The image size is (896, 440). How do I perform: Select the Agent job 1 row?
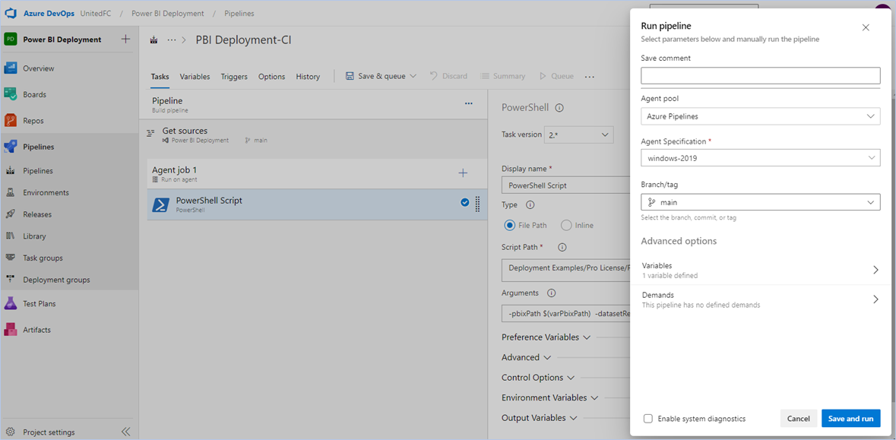click(x=317, y=174)
